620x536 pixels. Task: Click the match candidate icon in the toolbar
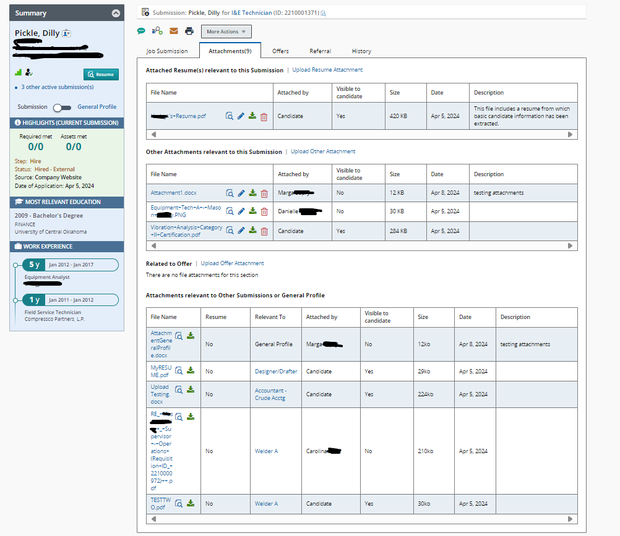(x=157, y=31)
